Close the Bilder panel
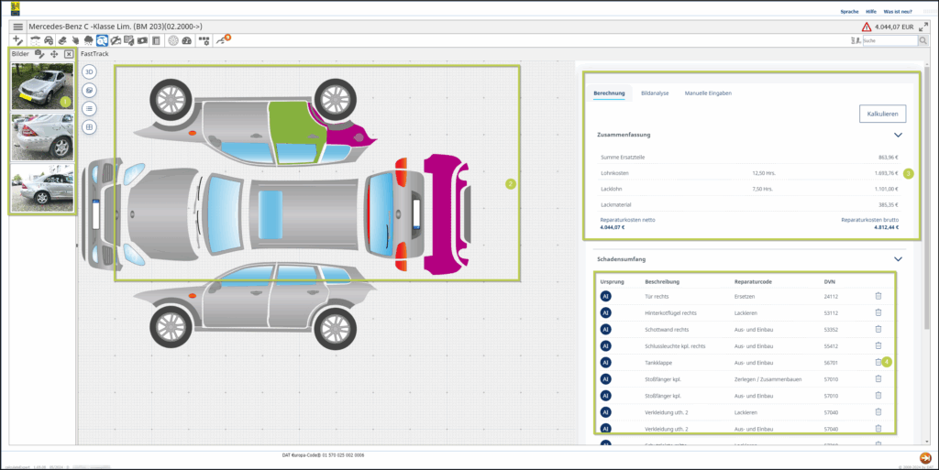 69,55
